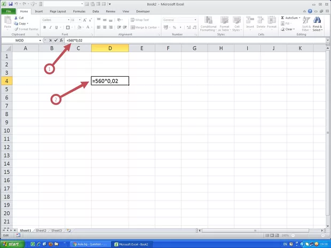
Task: Click the Insert Function fx icon
Action: click(61, 41)
